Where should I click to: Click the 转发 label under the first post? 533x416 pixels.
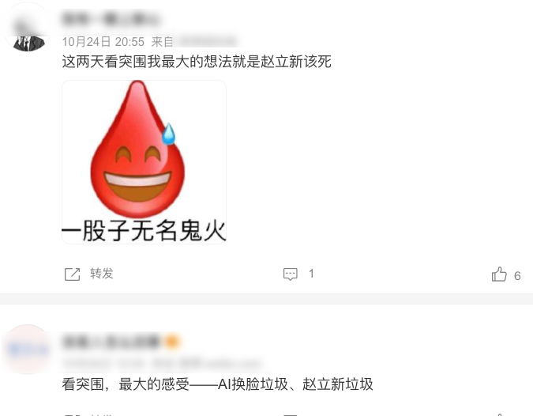[x=101, y=274]
